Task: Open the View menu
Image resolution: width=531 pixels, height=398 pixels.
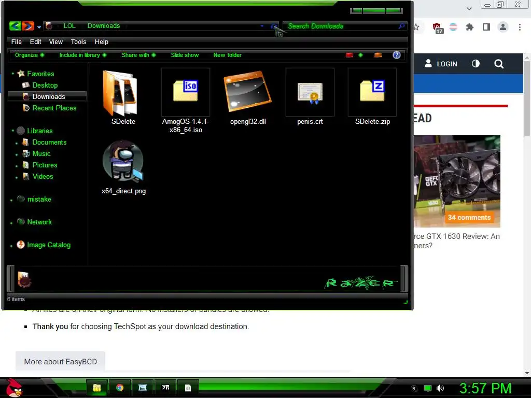Action: coord(56,41)
